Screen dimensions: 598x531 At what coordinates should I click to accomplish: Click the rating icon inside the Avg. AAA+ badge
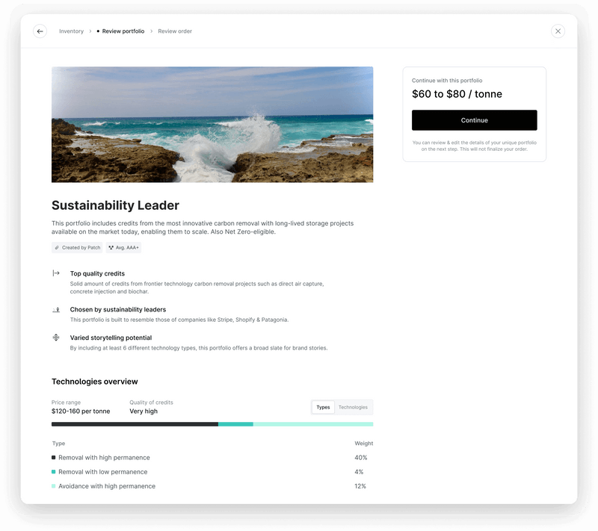(112, 246)
